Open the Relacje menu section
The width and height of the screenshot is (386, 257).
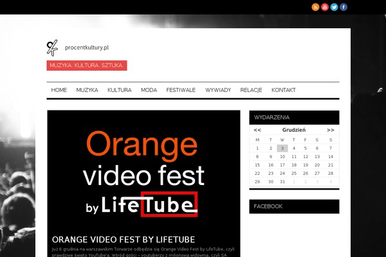click(x=251, y=90)
